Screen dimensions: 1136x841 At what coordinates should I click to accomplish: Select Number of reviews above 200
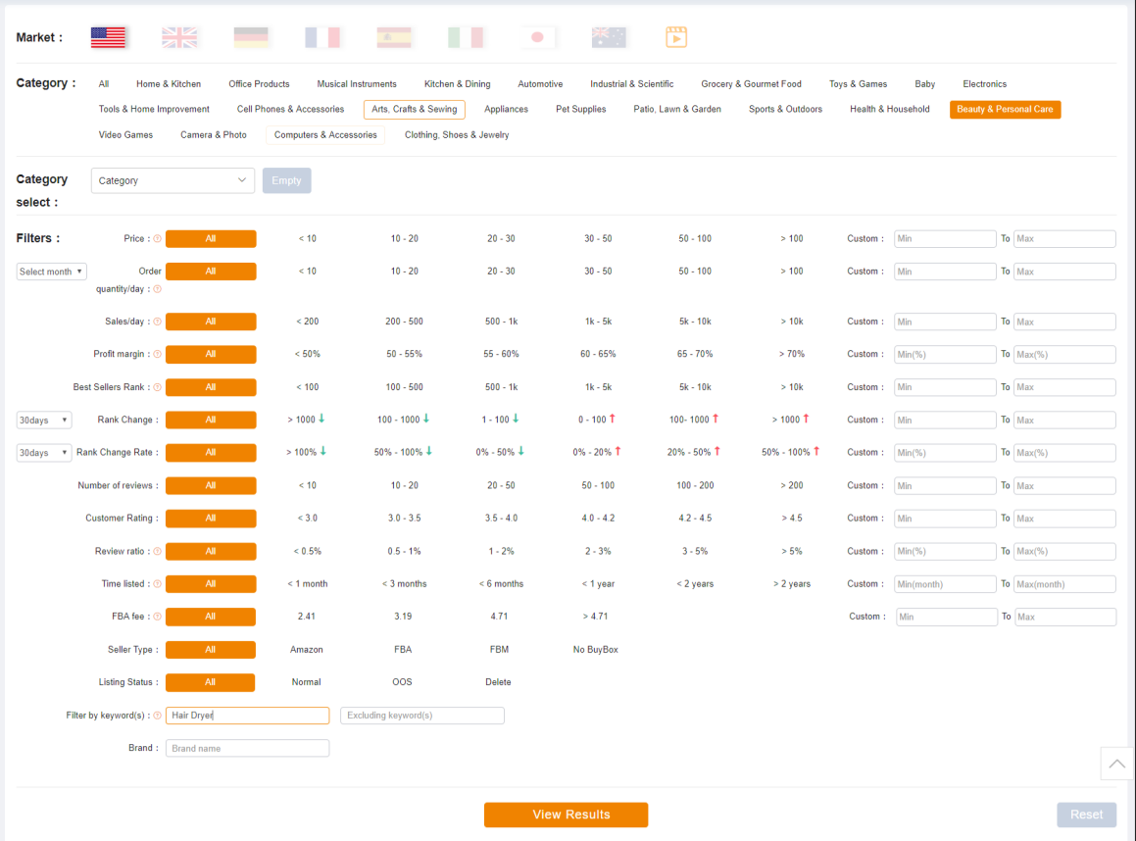792,485
